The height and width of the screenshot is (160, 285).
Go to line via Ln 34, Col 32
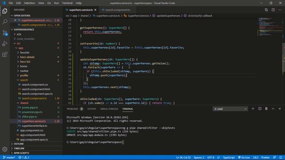[183, 157]
